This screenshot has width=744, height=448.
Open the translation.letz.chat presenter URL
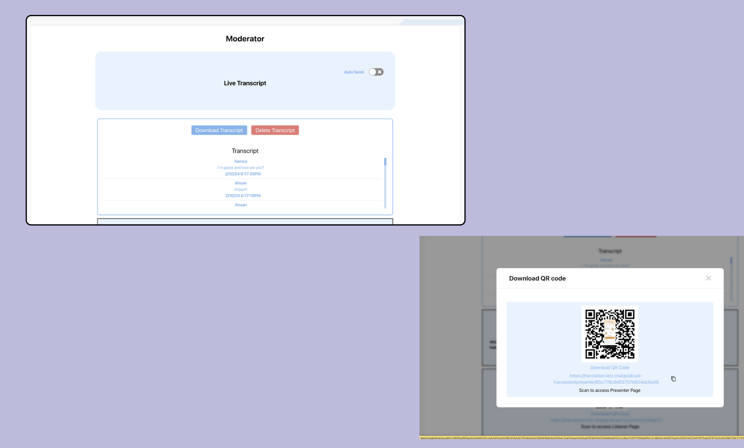[605, 379]
